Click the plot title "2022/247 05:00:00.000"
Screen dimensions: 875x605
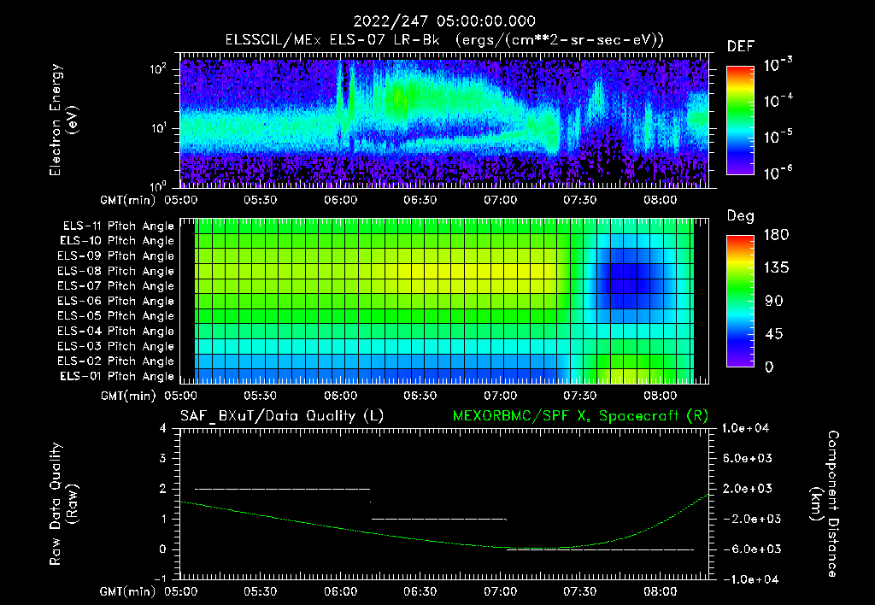pos(444,21)
